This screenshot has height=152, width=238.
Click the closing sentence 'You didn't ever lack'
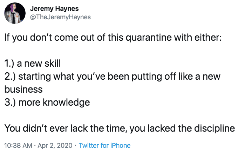click(x=120, y=128)
